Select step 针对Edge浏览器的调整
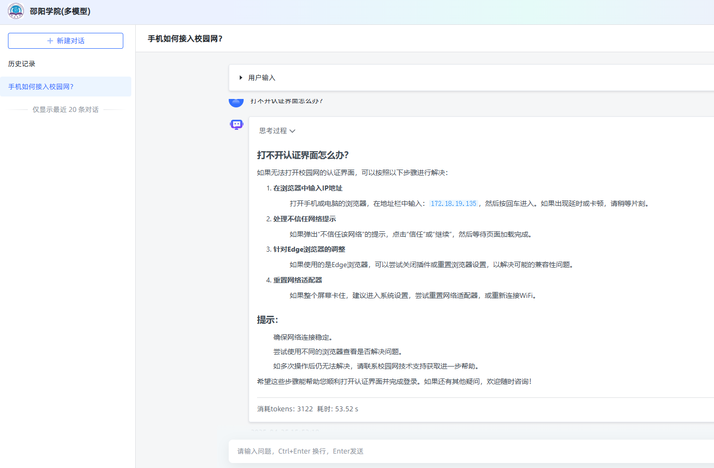The width and height of the screenshot is (714, 468). (309, 249)
